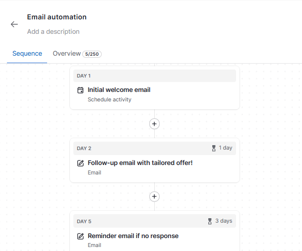The width and height of the screenshot is (302, 251).
Task: Select the 3 days delay on Day 5
Action: coord(223,221)
